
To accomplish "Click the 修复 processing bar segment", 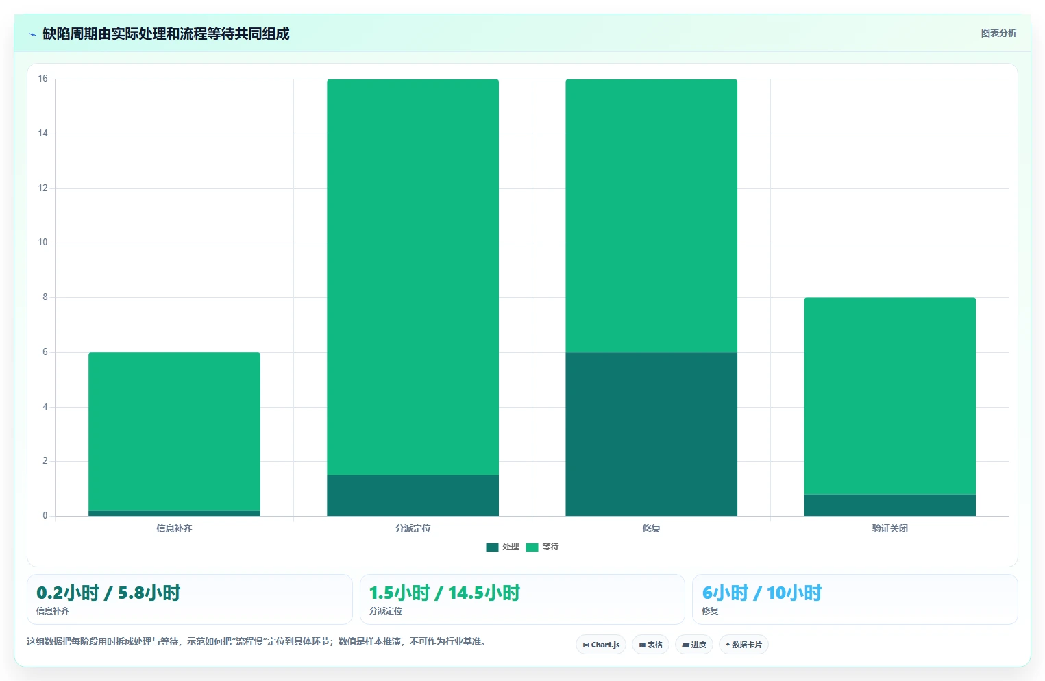I will 651,434.
